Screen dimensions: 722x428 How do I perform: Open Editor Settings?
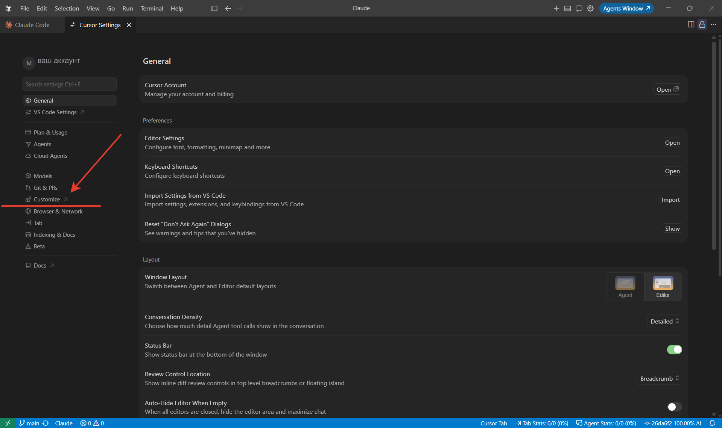coord(672,142)
